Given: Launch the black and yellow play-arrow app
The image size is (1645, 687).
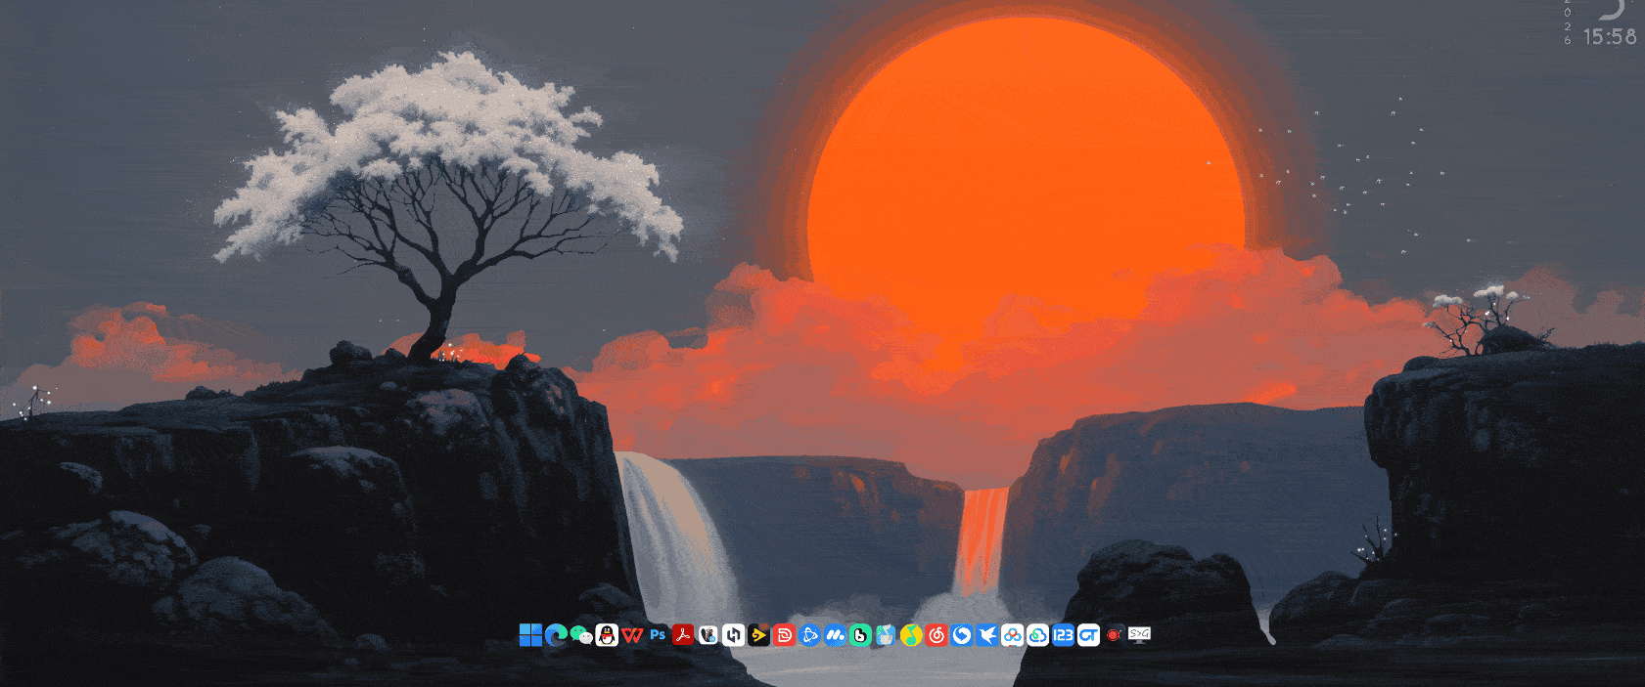Looking at the screenshot, I should point(759,635).
